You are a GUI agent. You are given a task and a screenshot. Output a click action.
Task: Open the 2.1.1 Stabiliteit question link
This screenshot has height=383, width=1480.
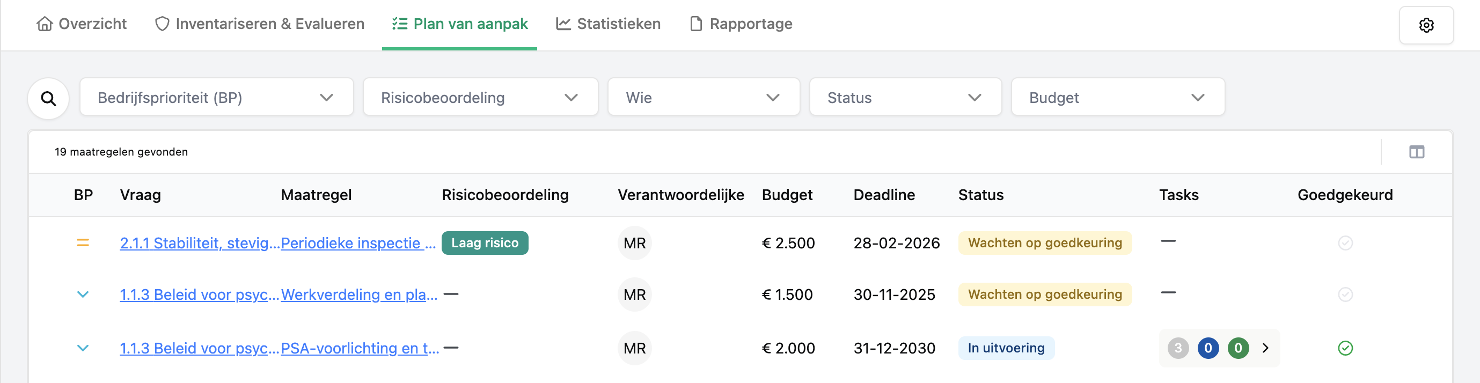click(x=200, y=243)
